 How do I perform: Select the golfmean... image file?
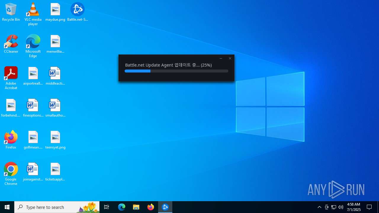click(x=33, y=140)
